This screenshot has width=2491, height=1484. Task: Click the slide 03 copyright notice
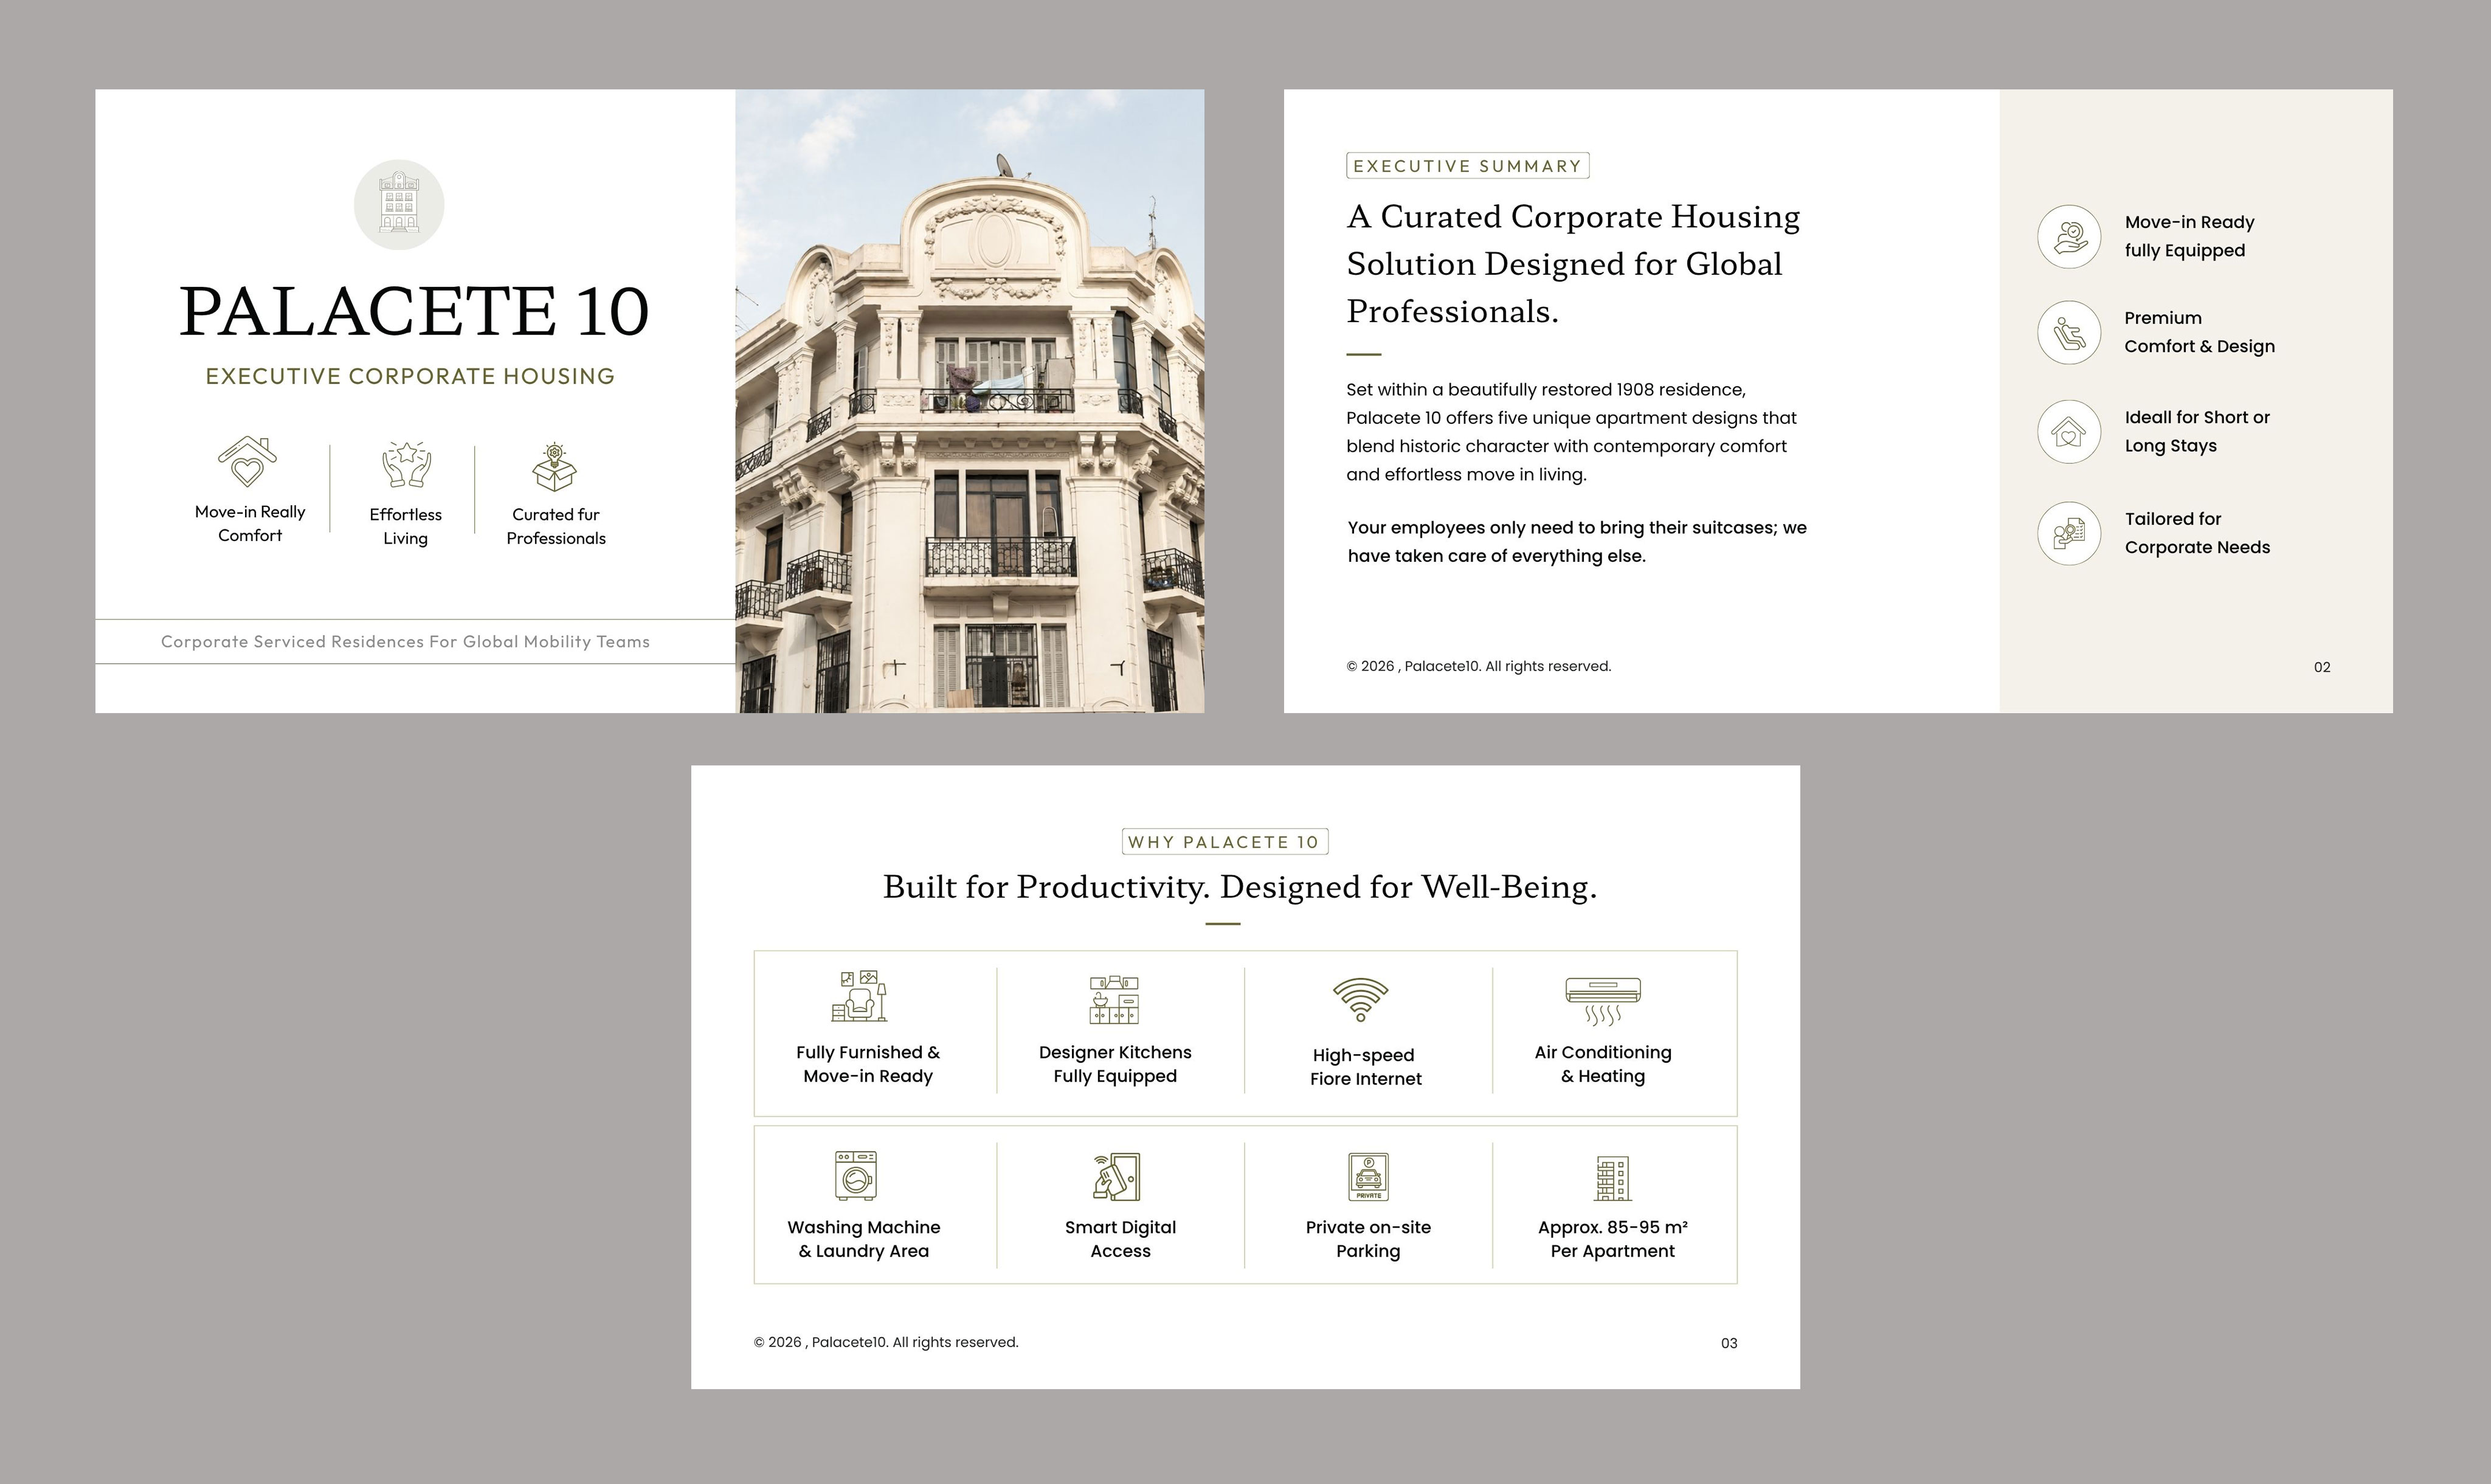pos(886,1342)
